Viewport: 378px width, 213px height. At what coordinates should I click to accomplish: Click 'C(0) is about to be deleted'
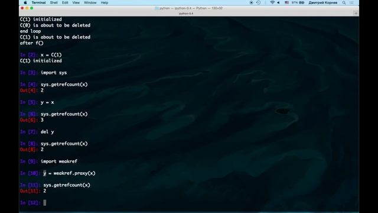point(55,25)
